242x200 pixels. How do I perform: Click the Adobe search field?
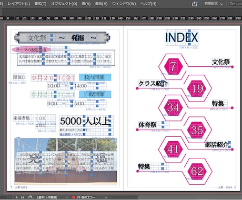pos(236,4)
